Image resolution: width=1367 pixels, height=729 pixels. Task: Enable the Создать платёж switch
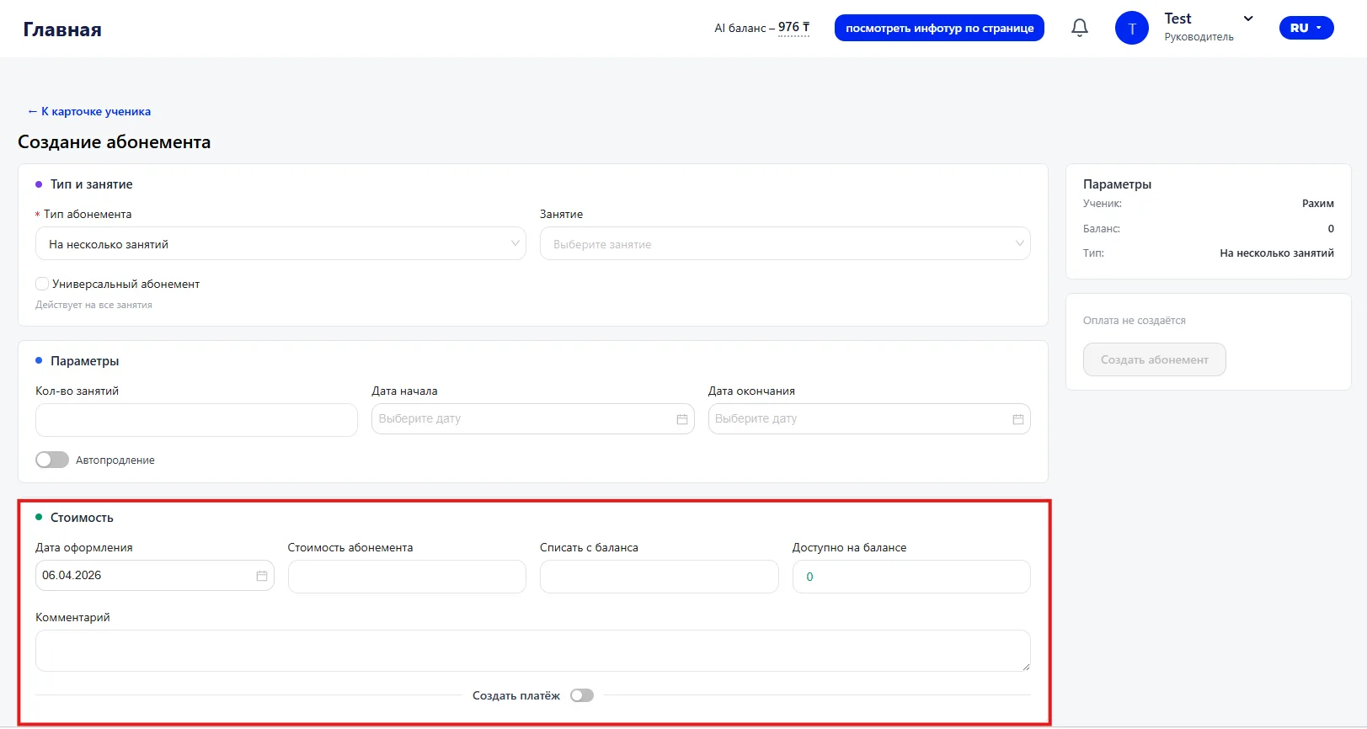(582, 695)
